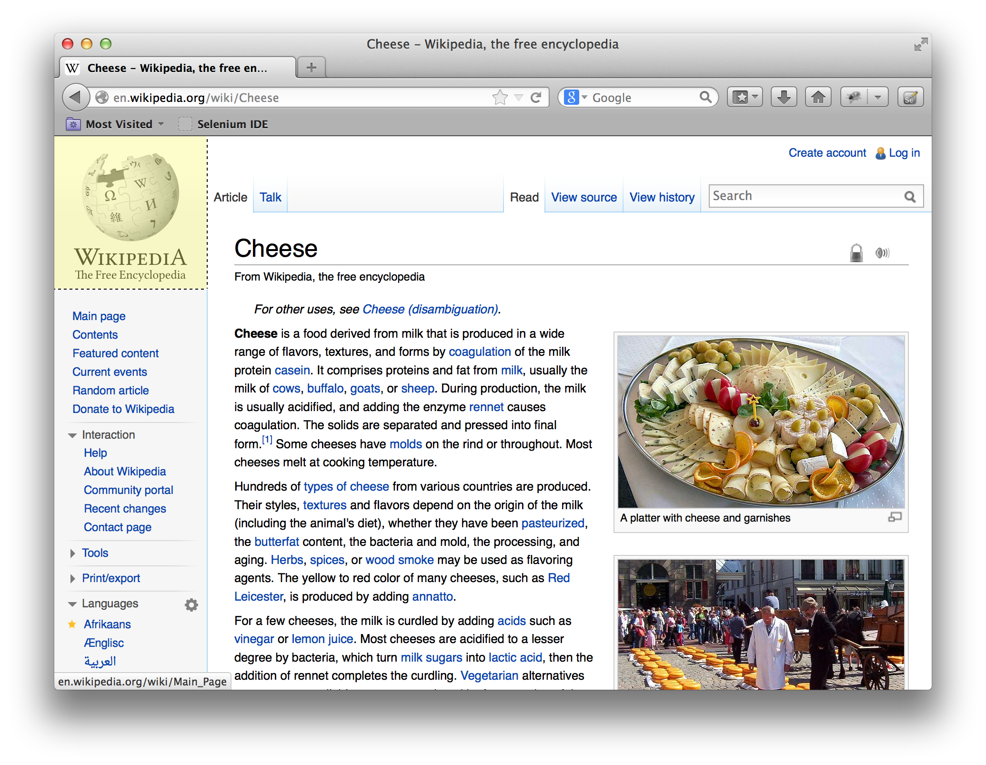
Task: Open the bookmarks menu toolbar button
Action: [x=745, y=98]
